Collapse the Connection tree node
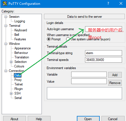 [6, 71]
